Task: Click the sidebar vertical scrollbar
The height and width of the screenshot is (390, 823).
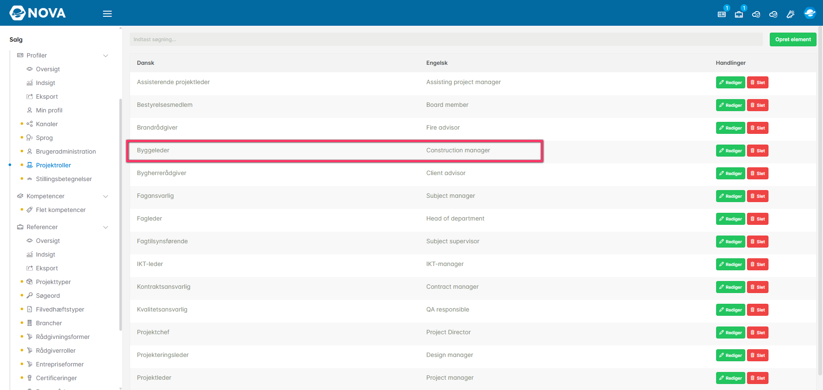Action: [121, 215]
